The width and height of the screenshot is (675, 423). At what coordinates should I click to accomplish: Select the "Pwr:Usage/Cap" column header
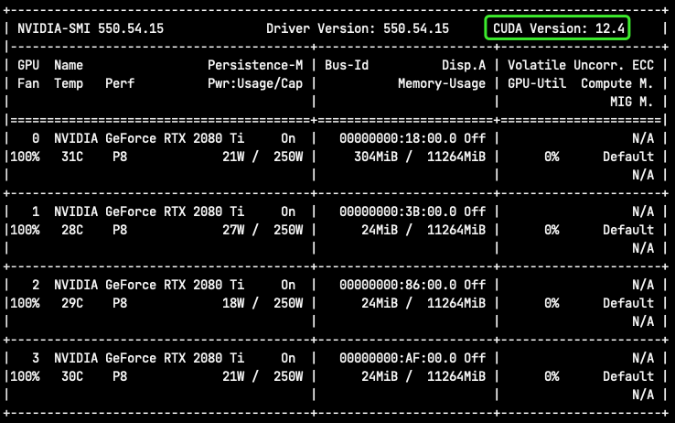coord(255,83)
